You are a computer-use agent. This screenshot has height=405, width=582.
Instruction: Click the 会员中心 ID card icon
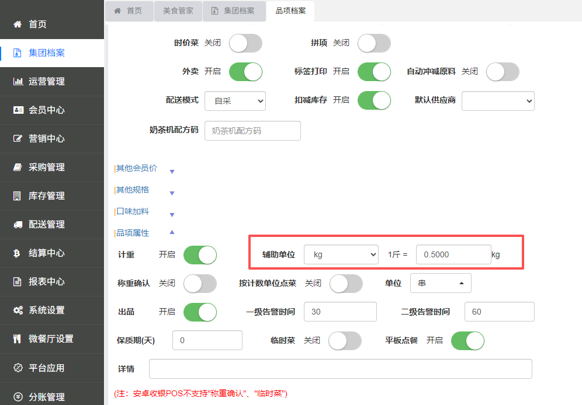pyautogui.click(x=18, y=110)
